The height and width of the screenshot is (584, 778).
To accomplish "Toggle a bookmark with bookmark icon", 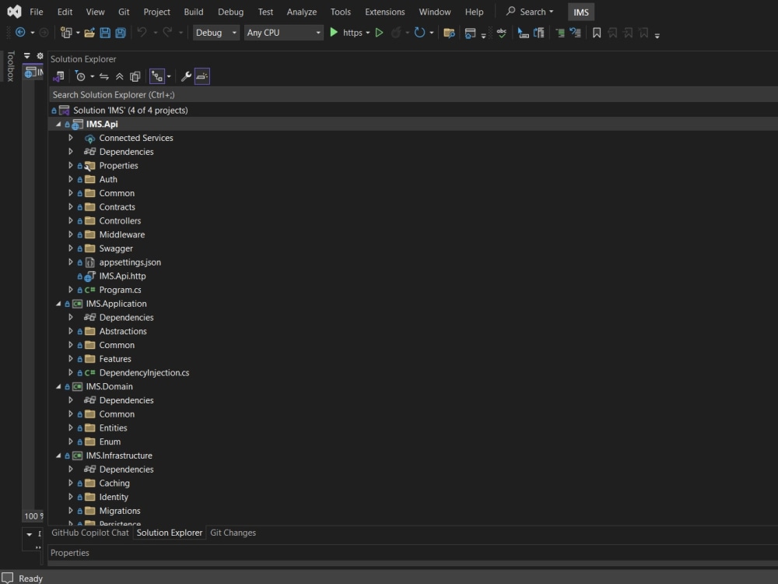I will click(597, 33).
